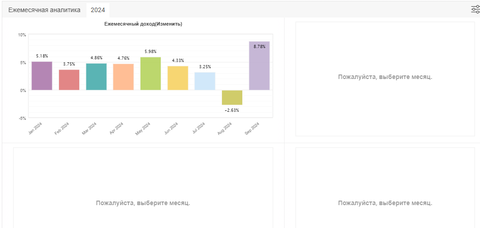Click the May 2024 green bar
480x228 pixels.
click(x=150, y=74)
